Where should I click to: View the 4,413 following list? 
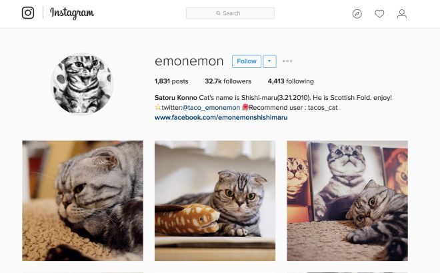tap(291, 81)
